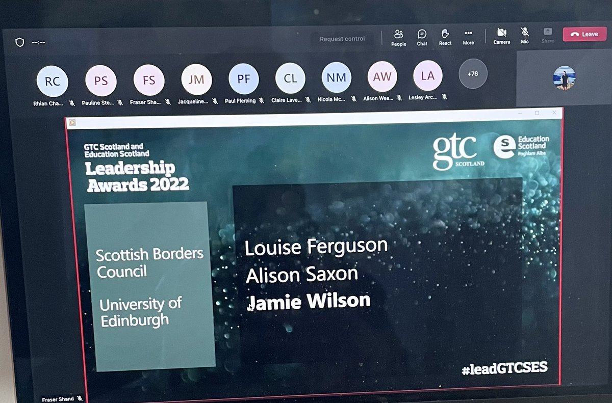Open the meeting Chat
Screen dimensions: 612x403
tap(422, 38)
